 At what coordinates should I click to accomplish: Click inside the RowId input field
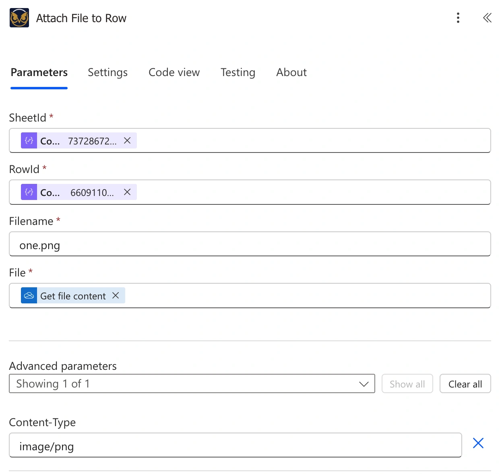[250, 192]
